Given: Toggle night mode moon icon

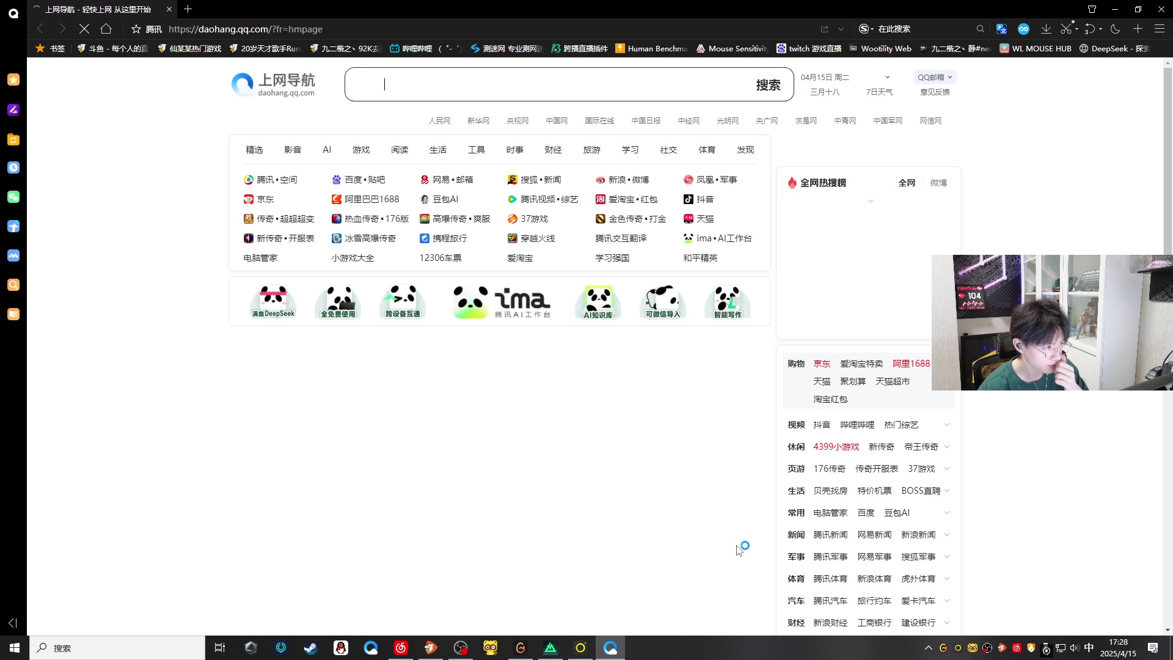Looking at the screenshot, I should tap(1116, 29).
